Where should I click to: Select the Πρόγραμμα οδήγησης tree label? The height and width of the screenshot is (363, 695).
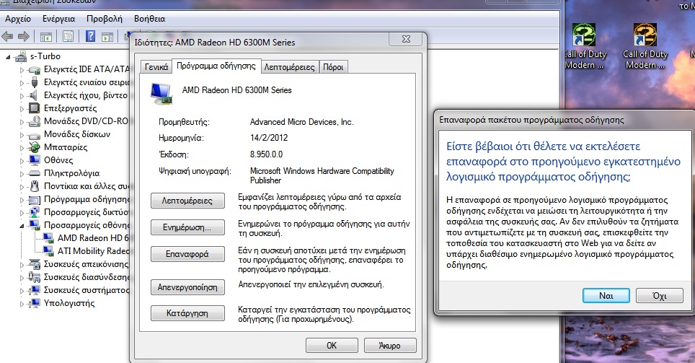87,199
